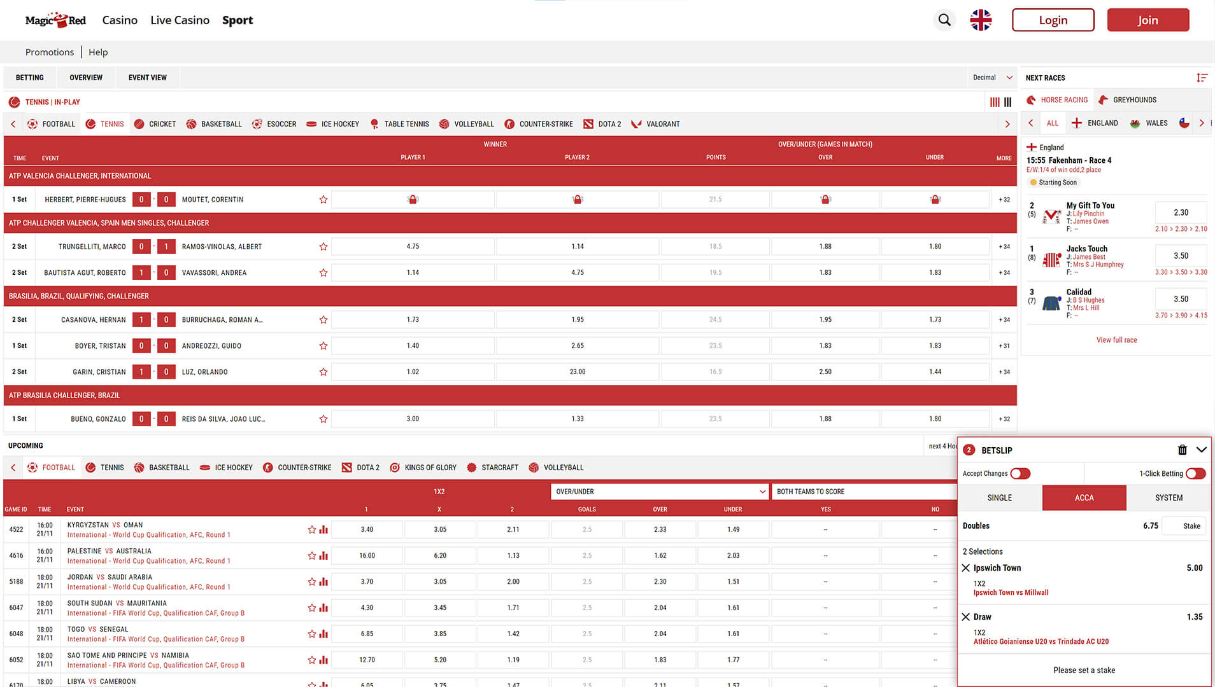The image size is (1215, 687).
Task: Clear betslip with the trash icon
Action: pos(1183,450)
